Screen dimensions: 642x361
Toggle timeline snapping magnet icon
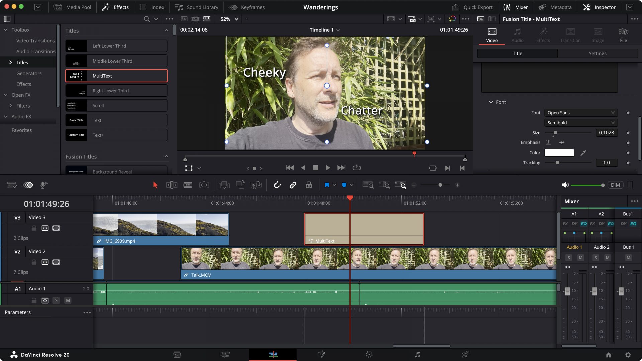(x=277, y=185)
